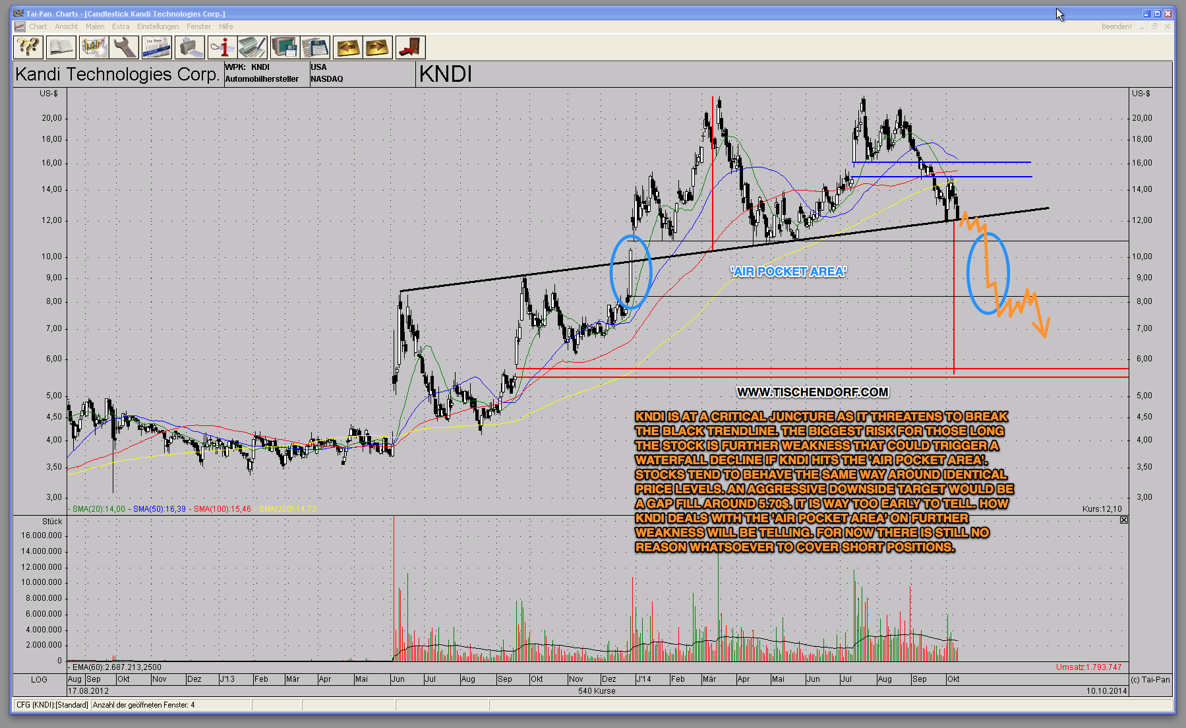Screen dimensions: 1186x728
Task: Close the volume panel with X box
Action: [x=1123, y=520]
